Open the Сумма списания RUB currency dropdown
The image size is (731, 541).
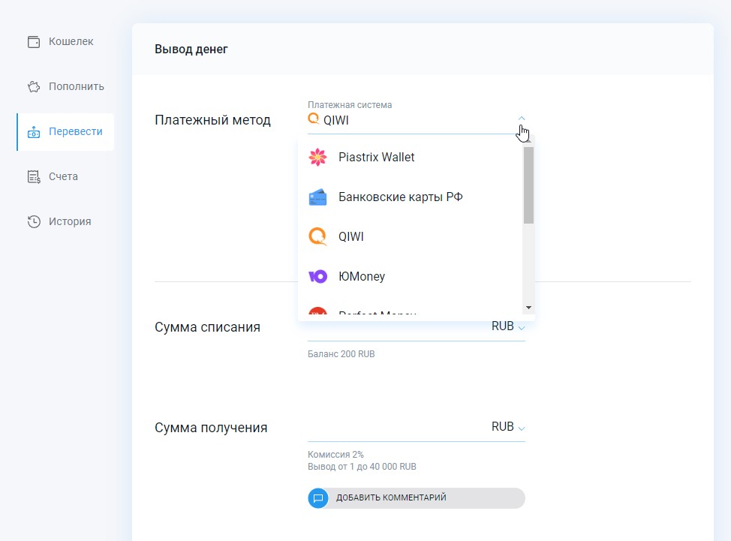pyautogui.click(x=508, y=326)
